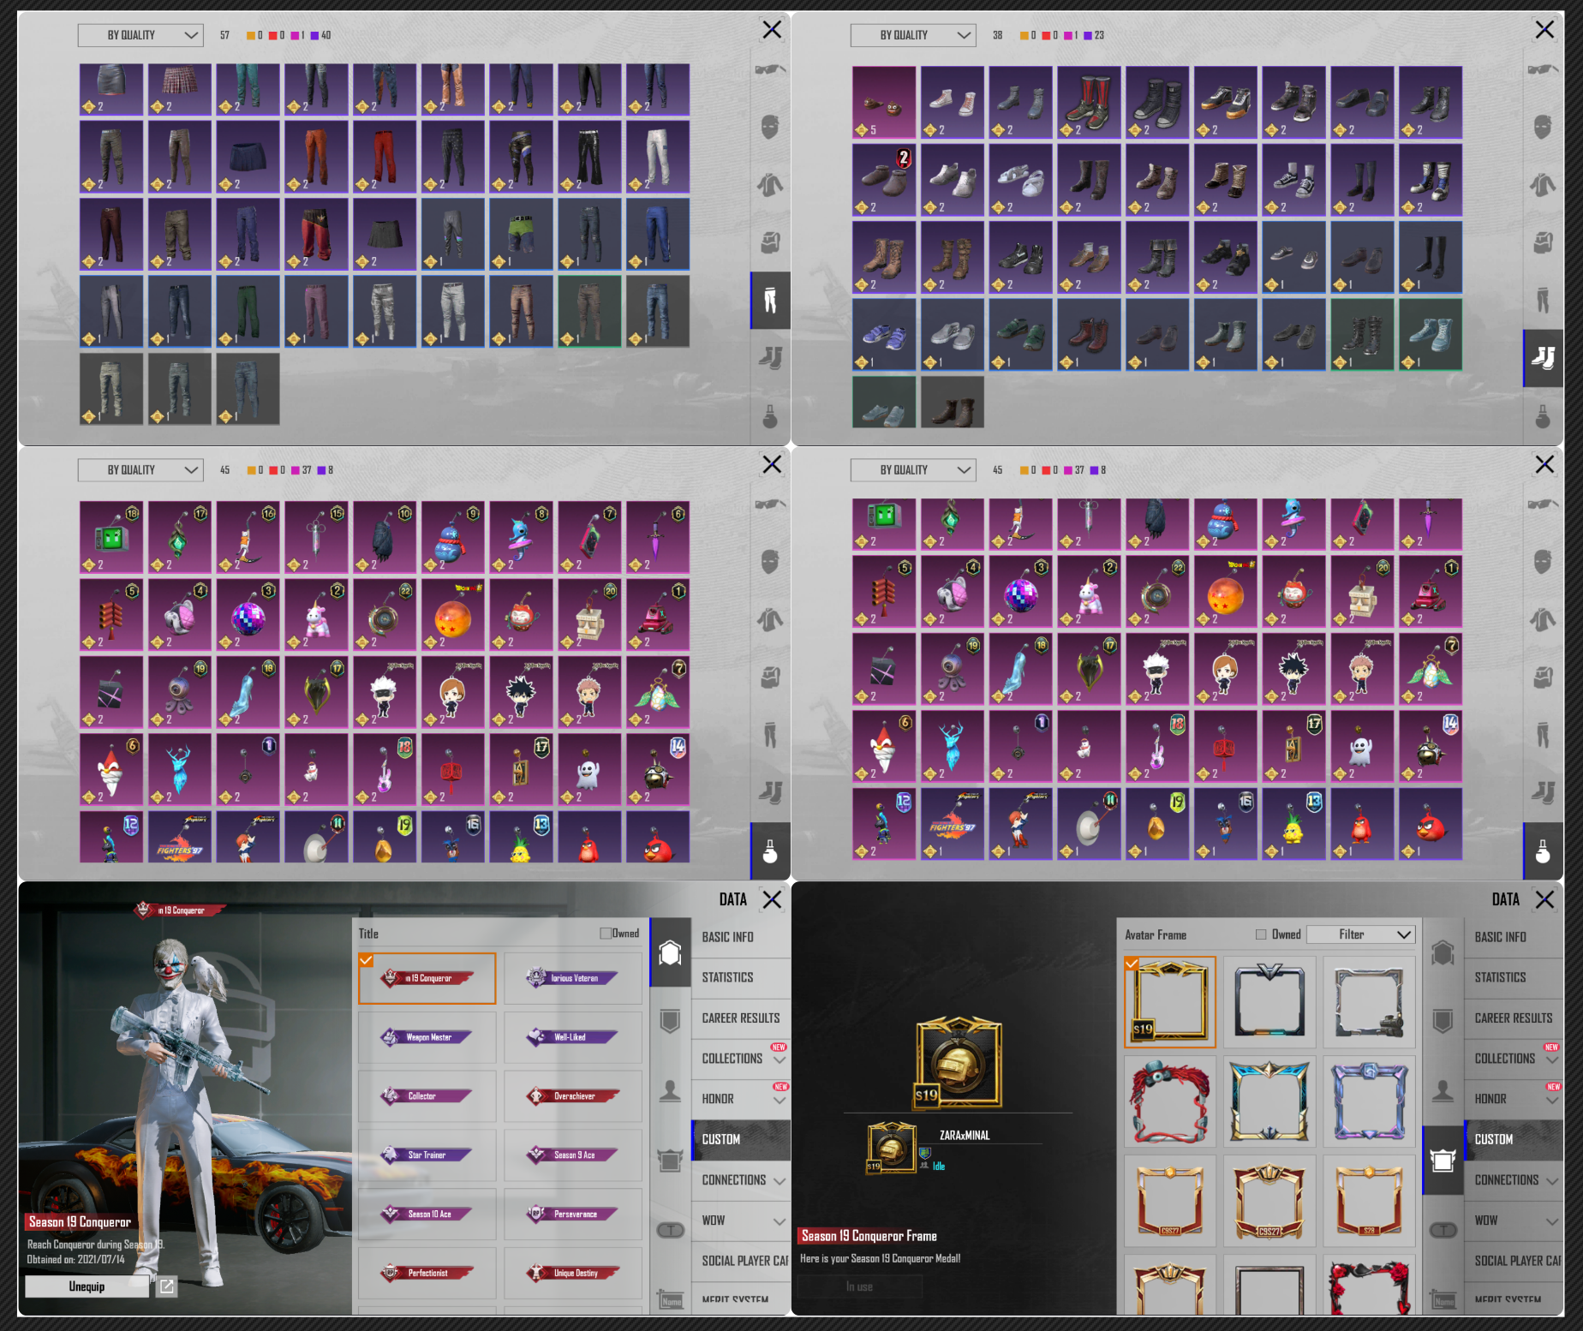The image size is (1583, 1331).
Task: Open the BY QUALITY dropdown in the shoes inventory panel
Action: [913, 35]
